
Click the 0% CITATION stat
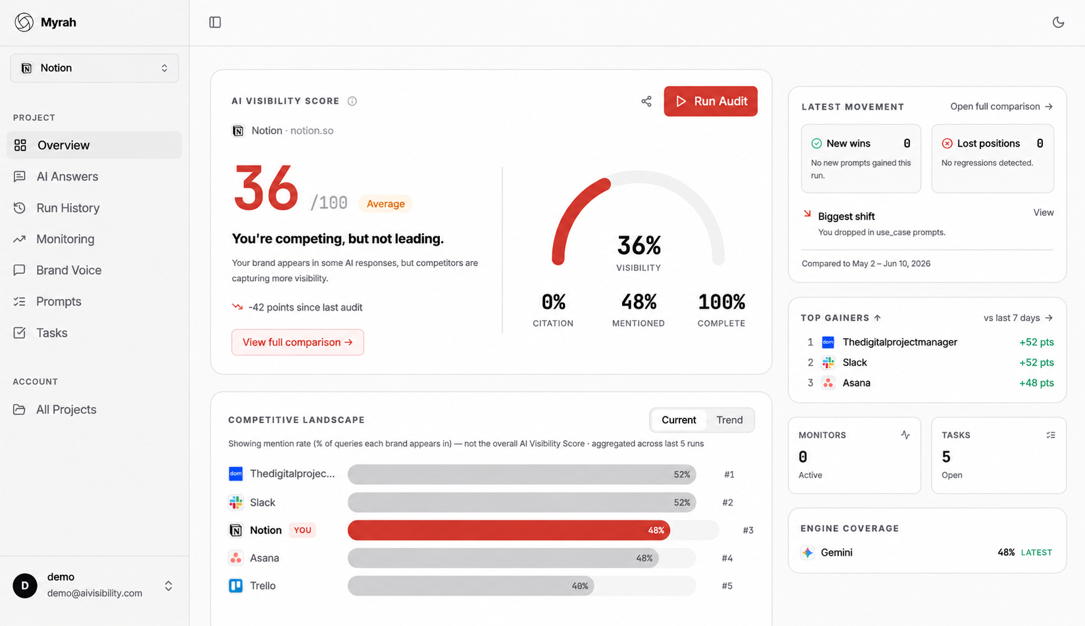coord(553,310)
